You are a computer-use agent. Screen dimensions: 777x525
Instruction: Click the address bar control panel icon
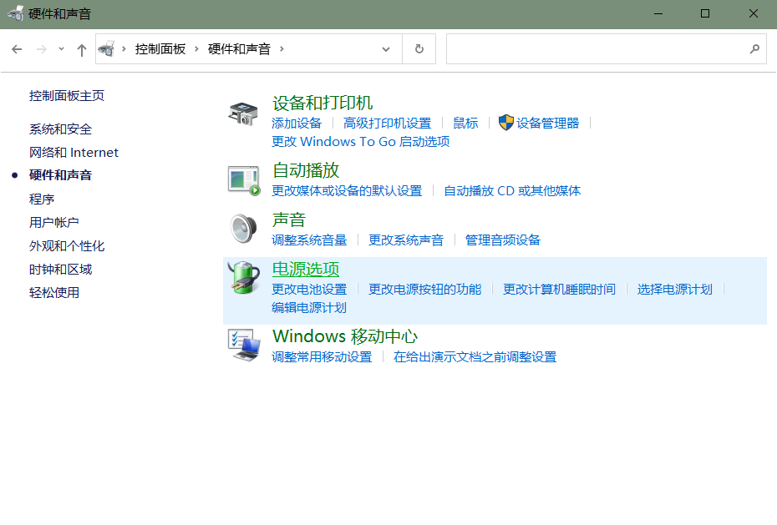pyautogui.click(x=107, y=49)
